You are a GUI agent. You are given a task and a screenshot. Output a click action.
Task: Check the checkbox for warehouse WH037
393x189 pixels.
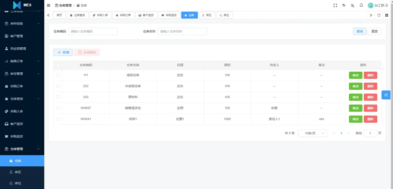click(x=58, y=108)
